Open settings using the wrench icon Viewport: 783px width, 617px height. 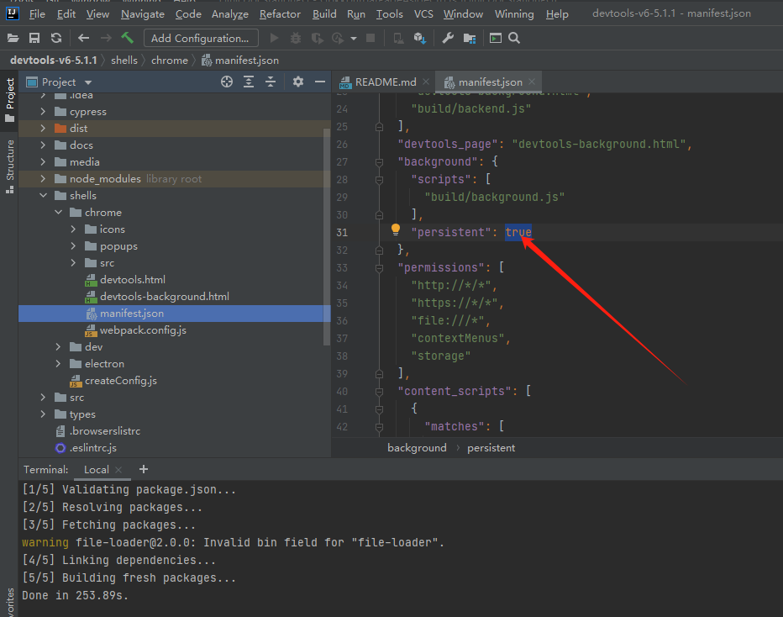[447, 38]
